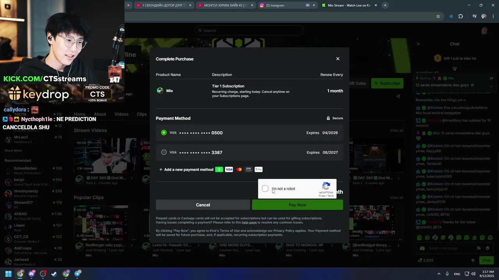
Task: Open the Chrome three-dot menu
Action: [x=493, y=16]
